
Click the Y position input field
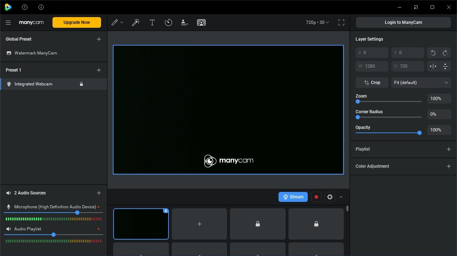point(408,53)
